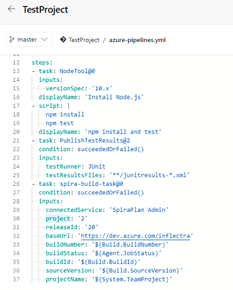Click line number 37 in gutter

click(16, 280)
